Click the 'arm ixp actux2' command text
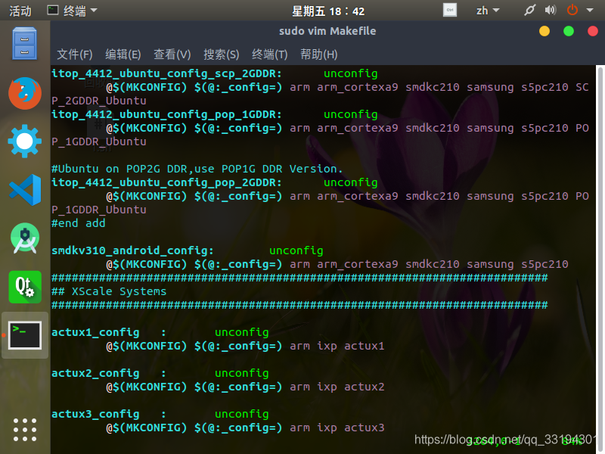The height and width of the screenshot is (454, 605). pos(337,387)
